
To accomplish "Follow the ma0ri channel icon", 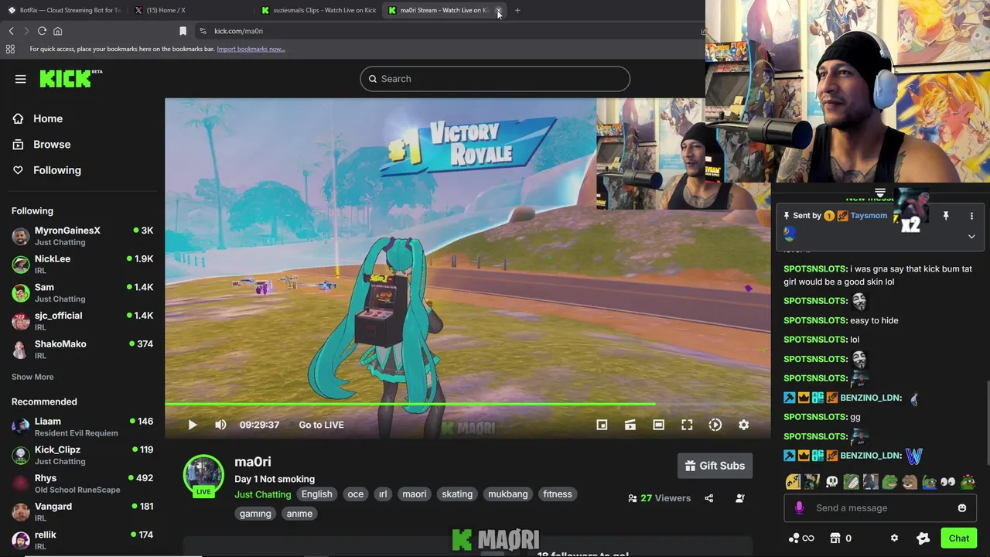I will (x=740, y=498).
